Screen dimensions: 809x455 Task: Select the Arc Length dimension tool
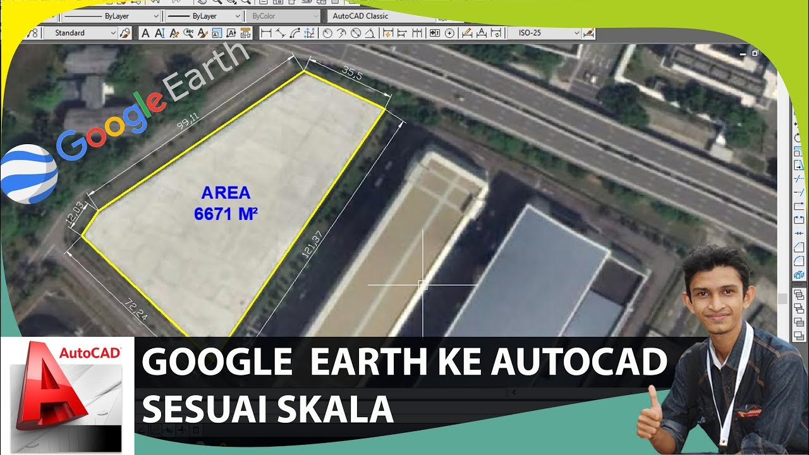click(x=295, y=33)
